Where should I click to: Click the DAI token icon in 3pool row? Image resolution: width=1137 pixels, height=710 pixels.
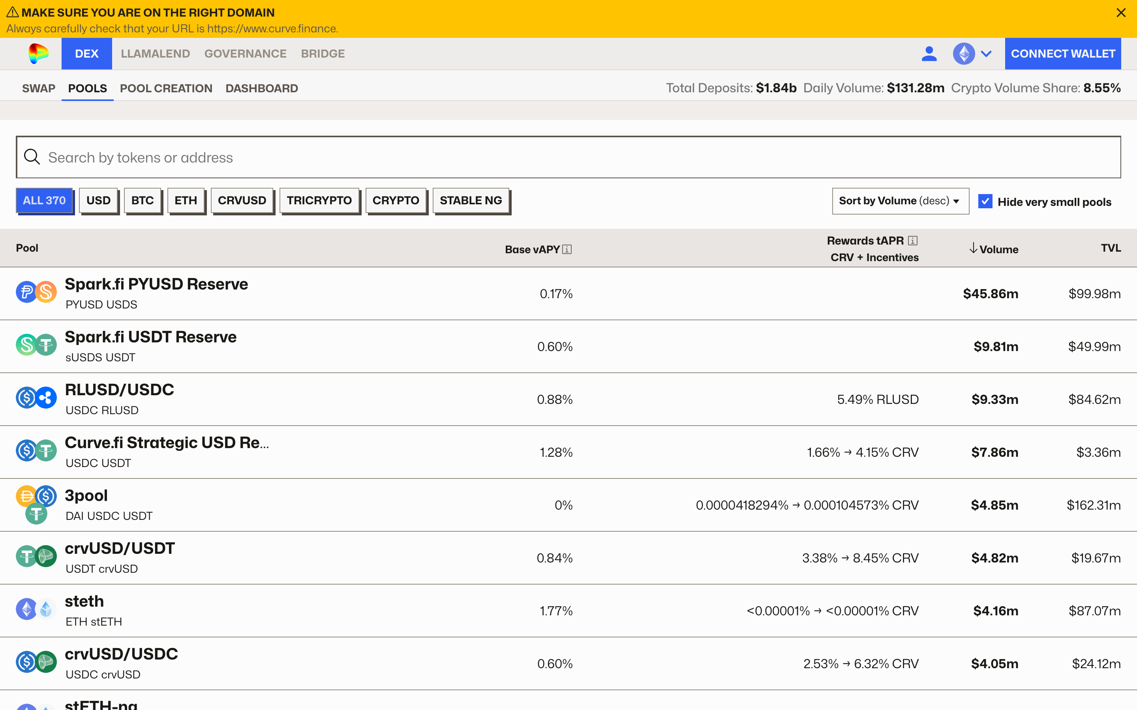pyautogui.click(x=27, y=496)
